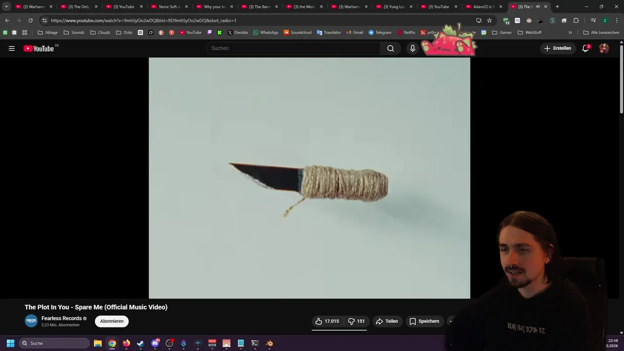Open the Chrome profile Z avatar
The image size is (624, 351).
tap(605, 20)
